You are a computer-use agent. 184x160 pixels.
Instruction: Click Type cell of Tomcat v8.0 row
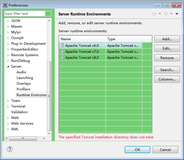[124, 57]
